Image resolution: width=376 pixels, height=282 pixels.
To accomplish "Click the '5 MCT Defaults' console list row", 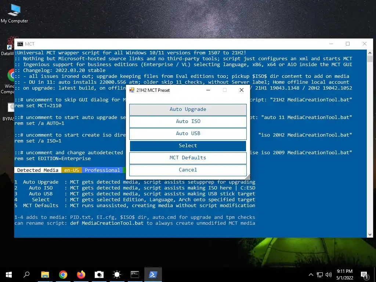I will 135,206.
